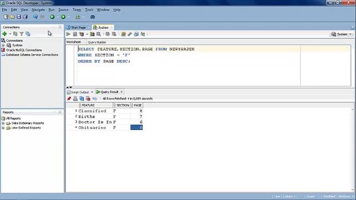Image resolution: width=356 pixels, height=200 pixels.
Task: Open the Edit menu
Action: [x=14, y=10]
